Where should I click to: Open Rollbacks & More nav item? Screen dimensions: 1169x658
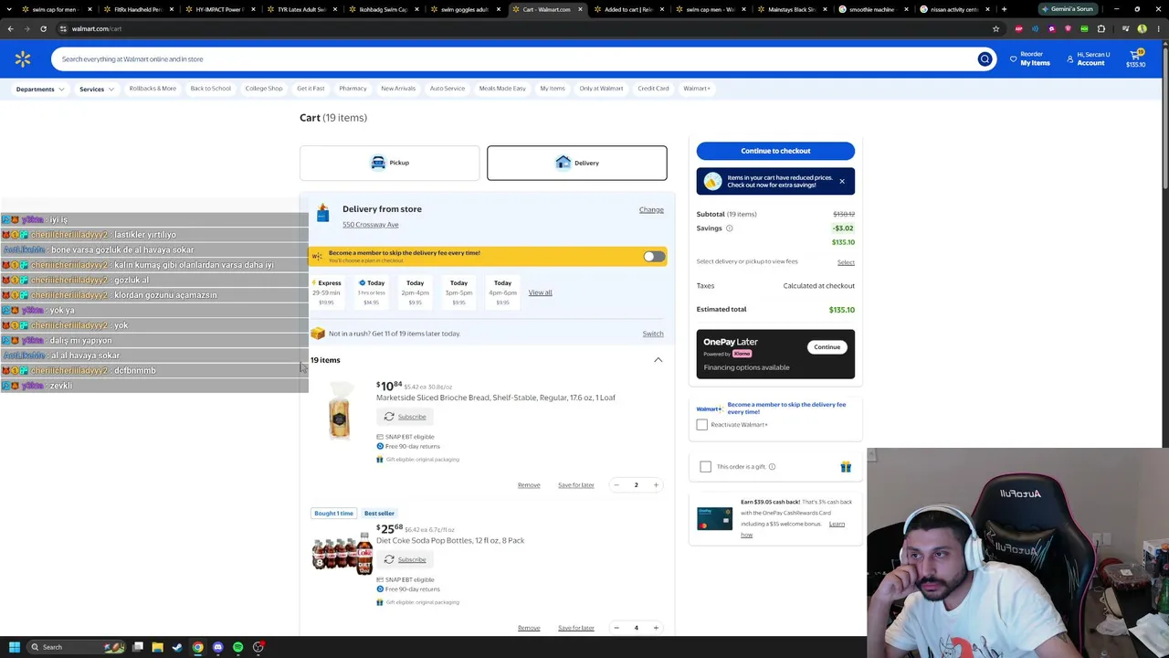pos(153,89)
